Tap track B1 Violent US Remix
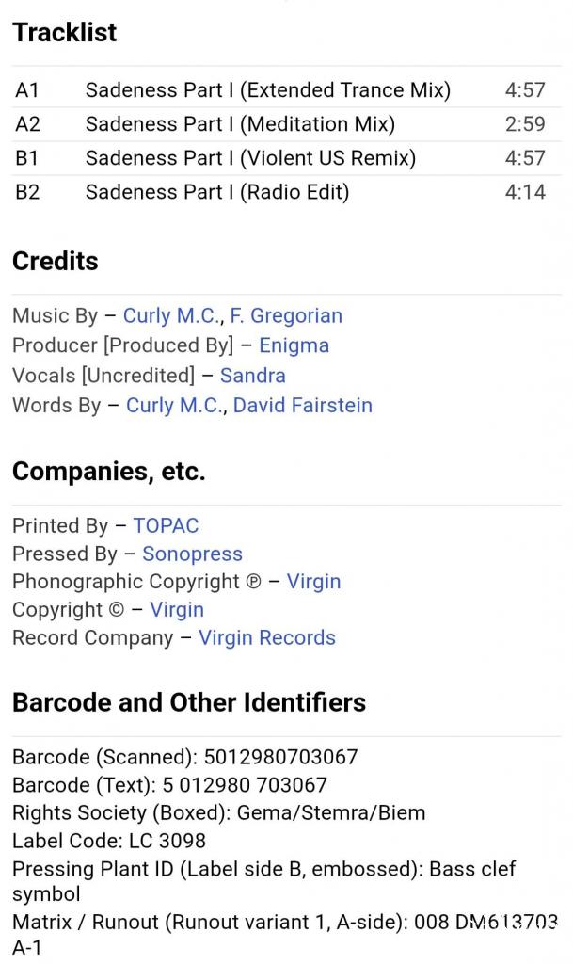 tap(250, 158)
